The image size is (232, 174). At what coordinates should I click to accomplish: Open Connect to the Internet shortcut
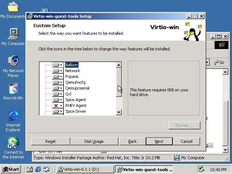click(13, 148)
